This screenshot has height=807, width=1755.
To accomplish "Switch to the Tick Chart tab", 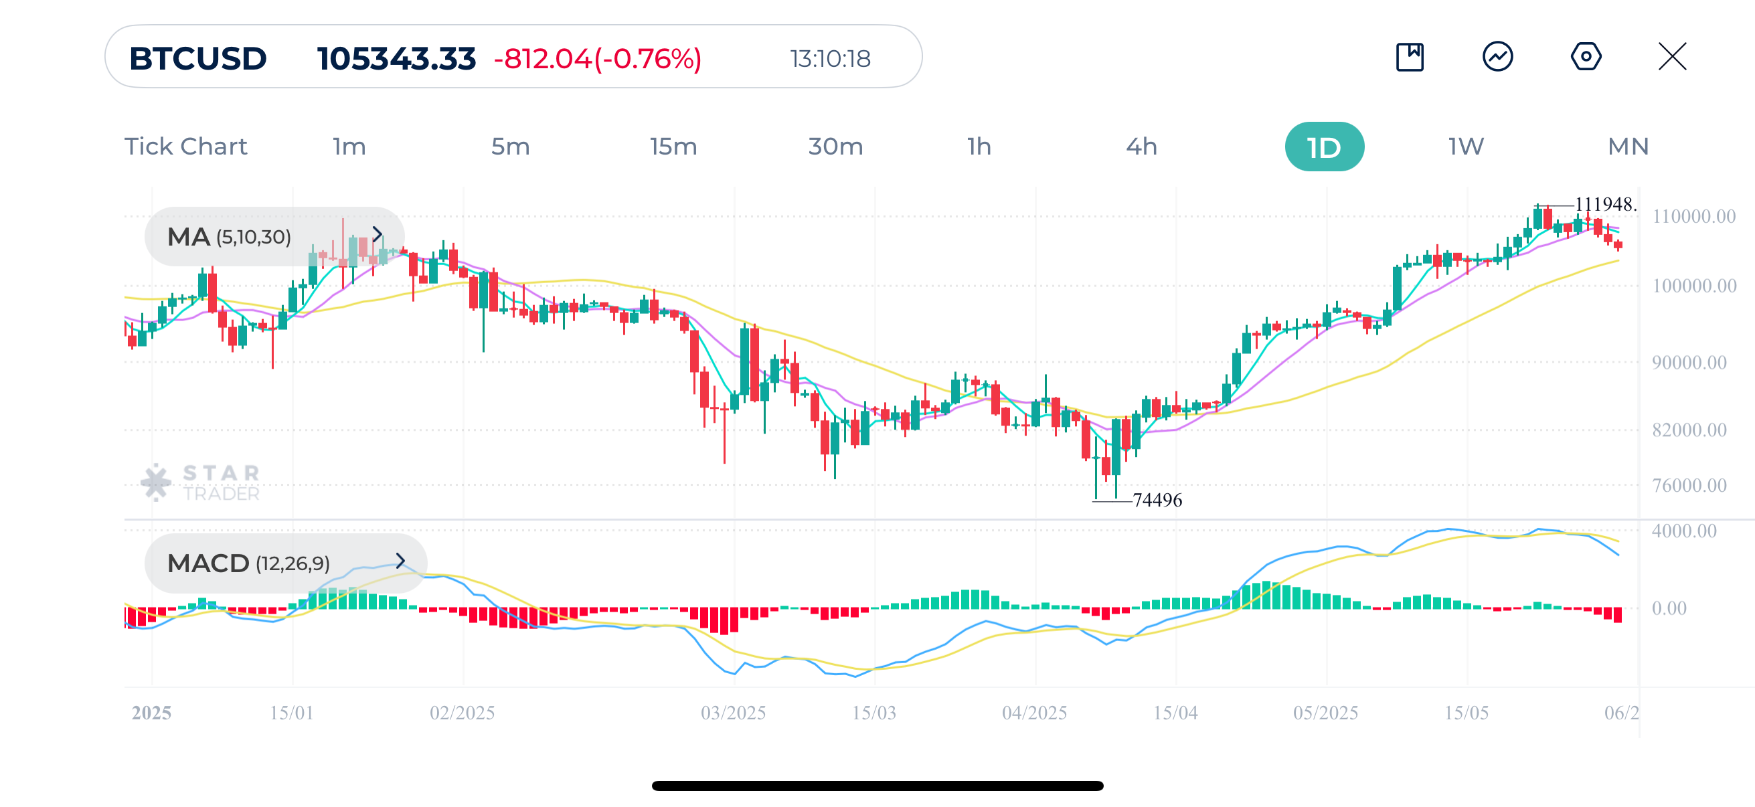I will point(185,146).
